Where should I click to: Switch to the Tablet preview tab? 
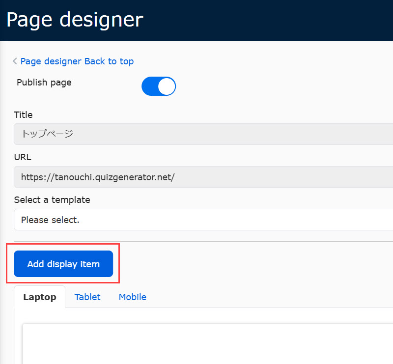click(87, 297)
